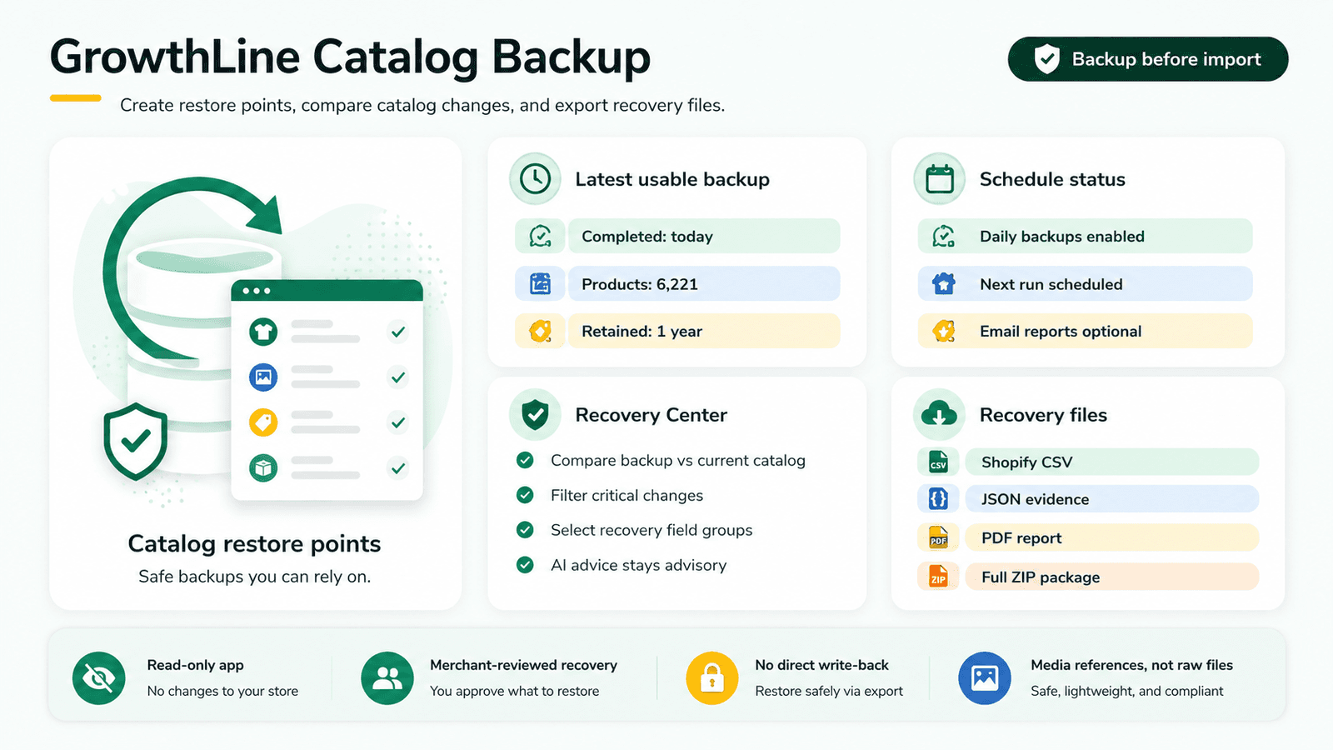This screenshot has width=1333, height=750.
Task: Select the JSON evidence recovery file
Action: [1111, 499]
